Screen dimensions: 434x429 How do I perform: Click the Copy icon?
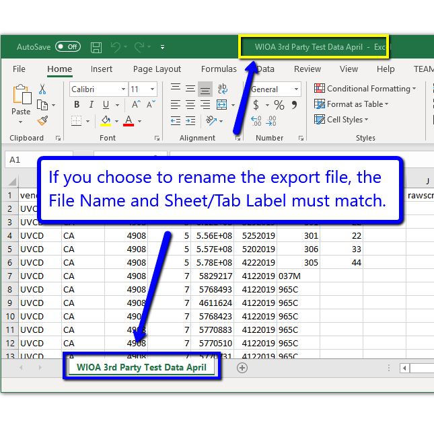coord(42,105)
